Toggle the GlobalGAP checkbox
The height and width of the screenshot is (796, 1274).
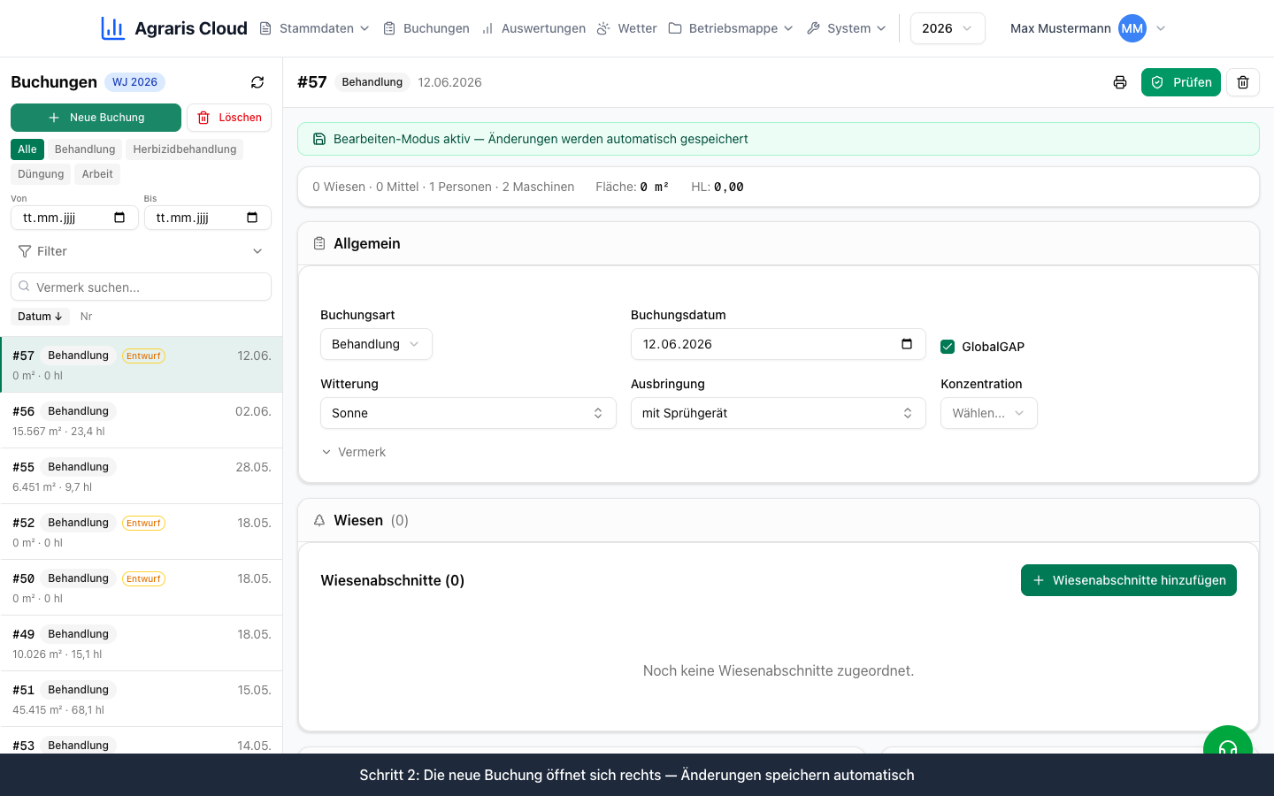(x=948, y=347)
